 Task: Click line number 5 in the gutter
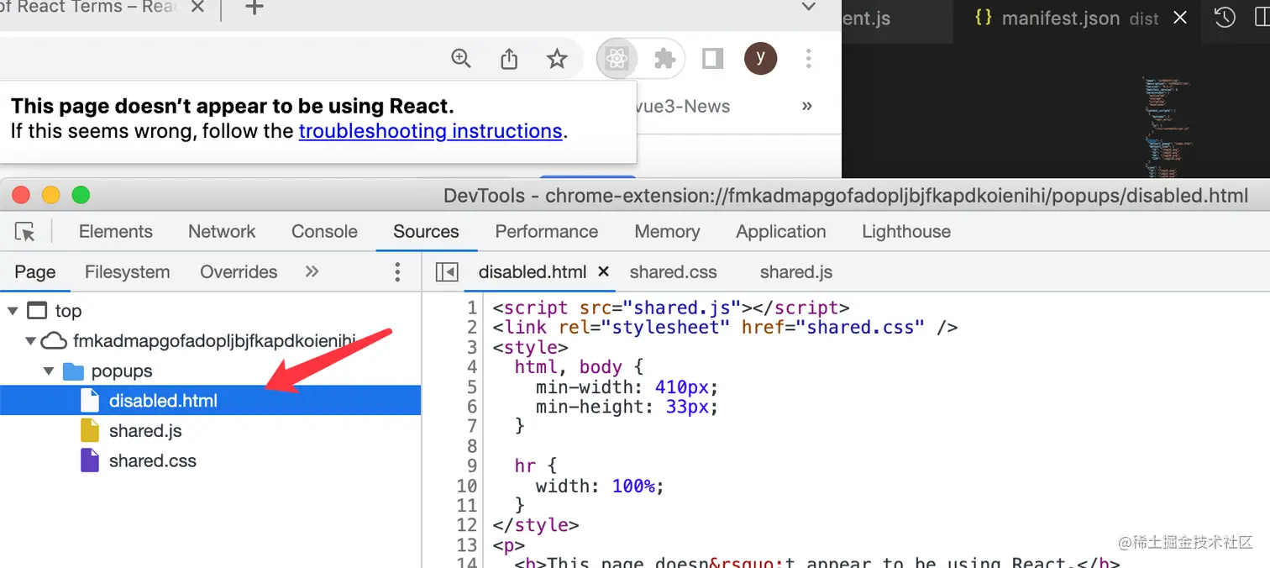click(x=471, y=387)
